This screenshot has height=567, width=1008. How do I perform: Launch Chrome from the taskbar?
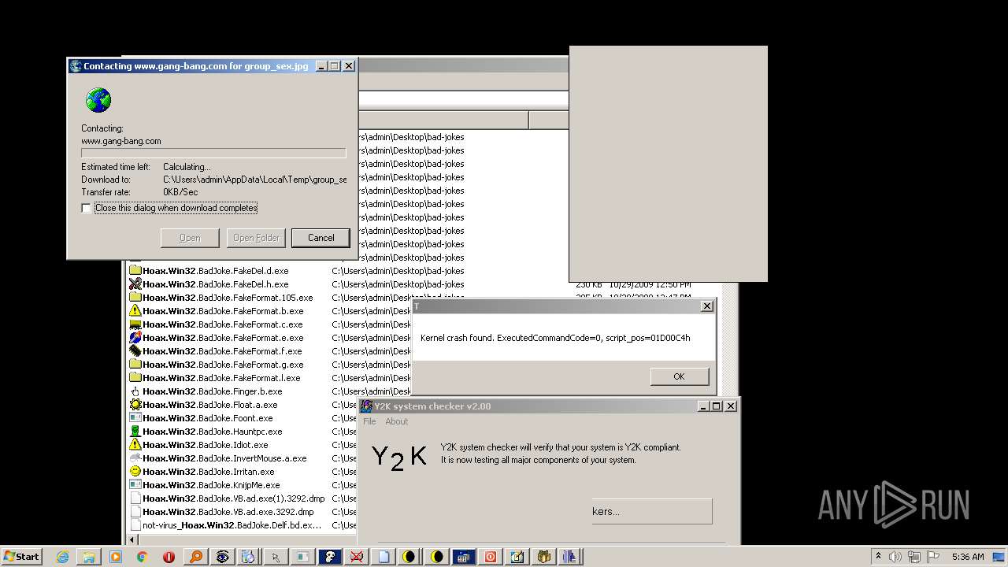tap(143, 557)
